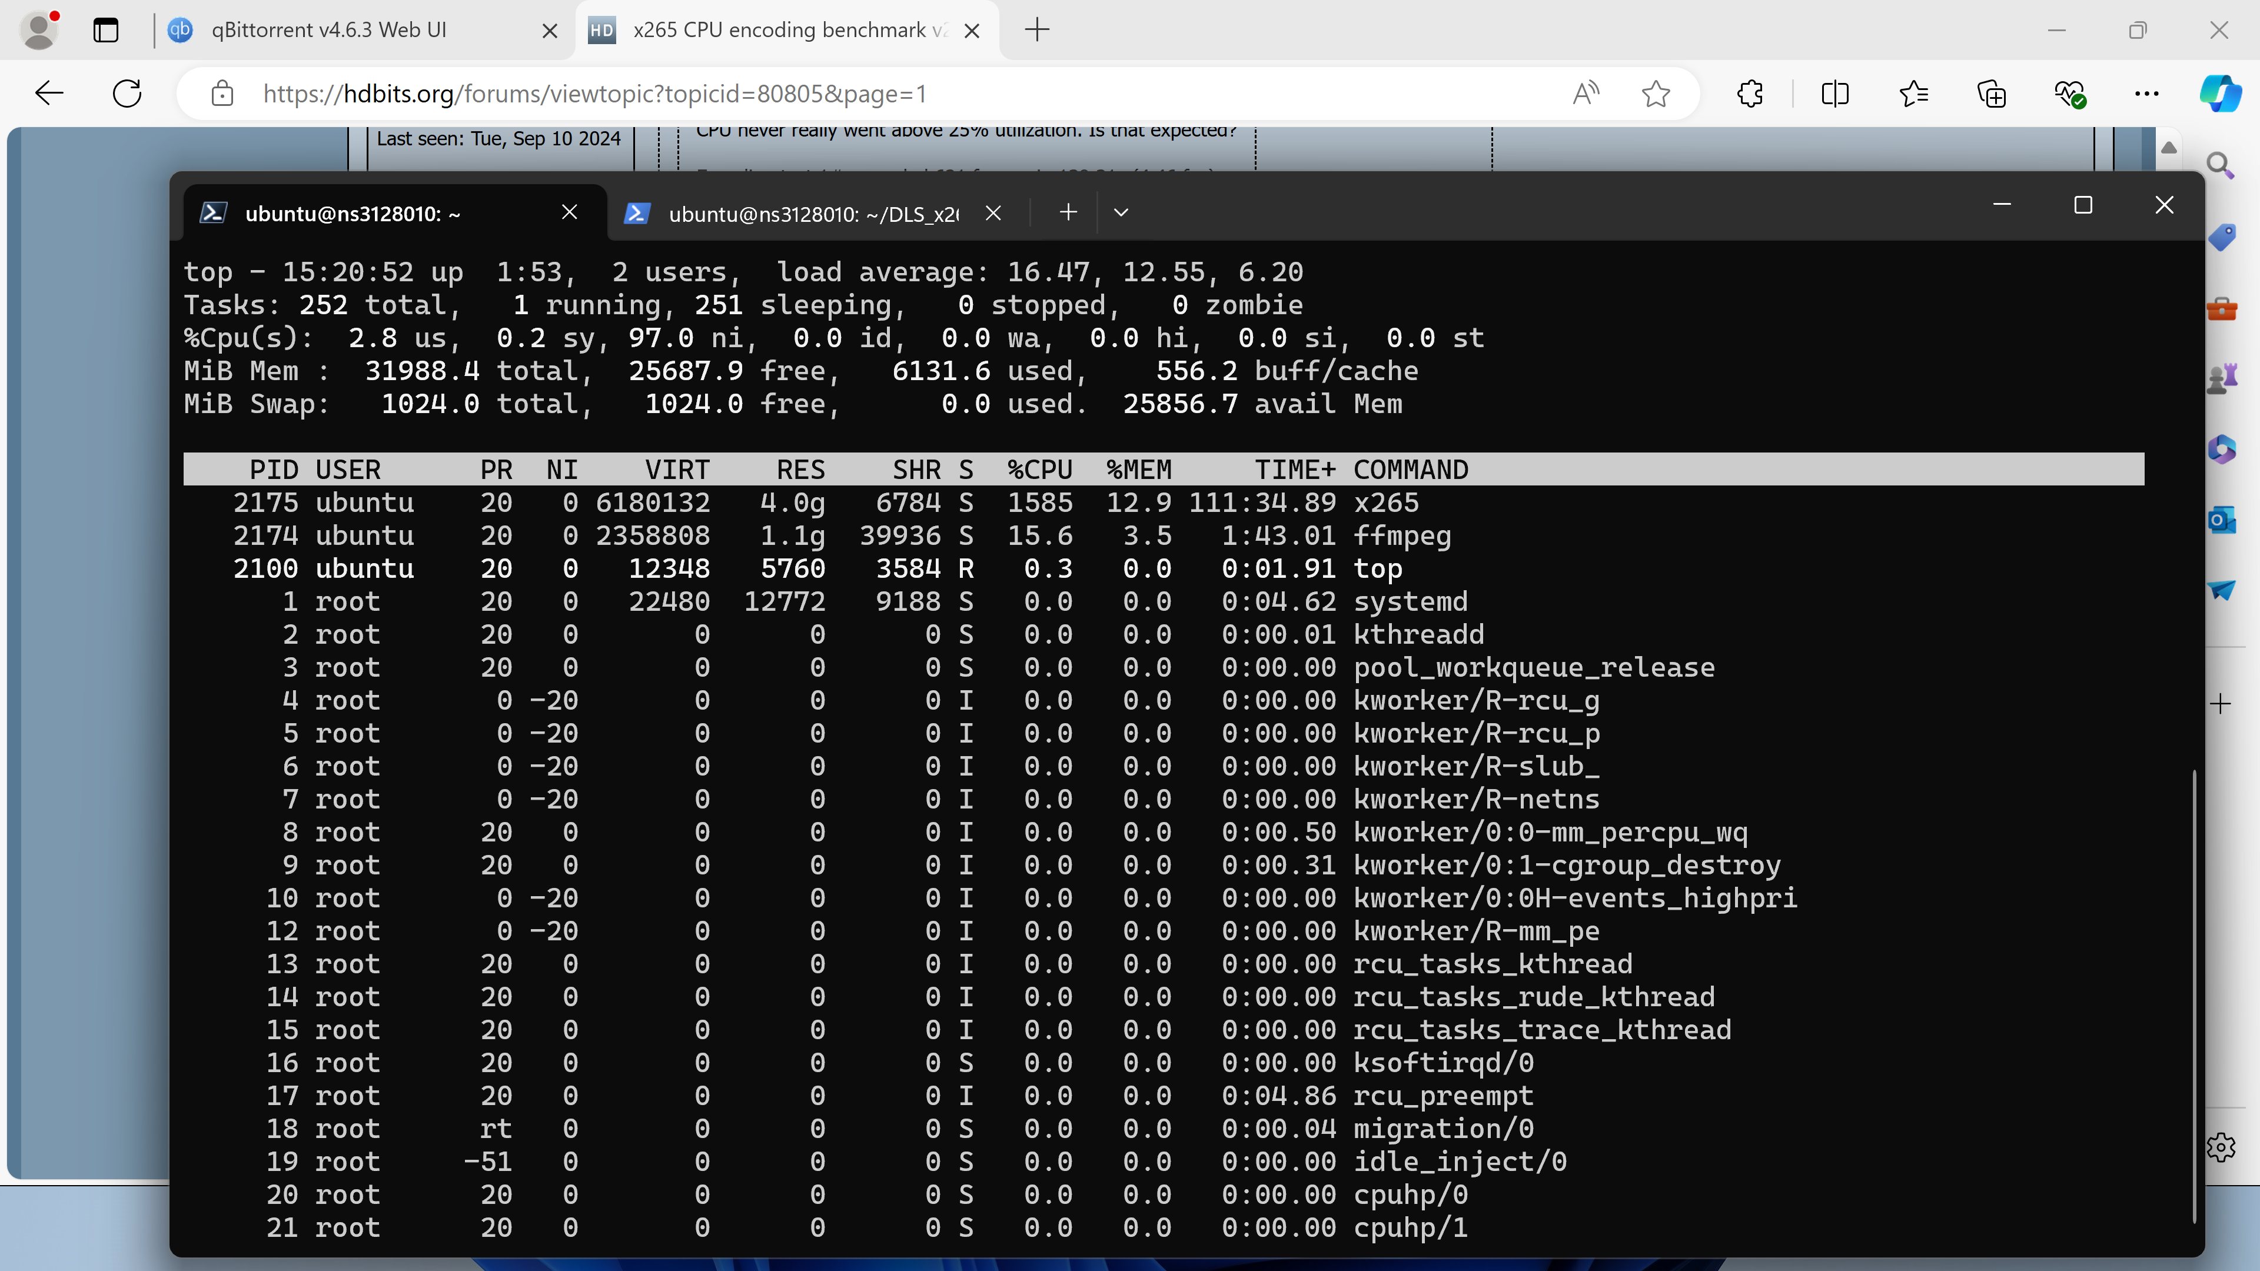This screenshot has height=1271, width=2260.
Task: Maximize the Windows Terminal window
Action: pos(2083,204)
